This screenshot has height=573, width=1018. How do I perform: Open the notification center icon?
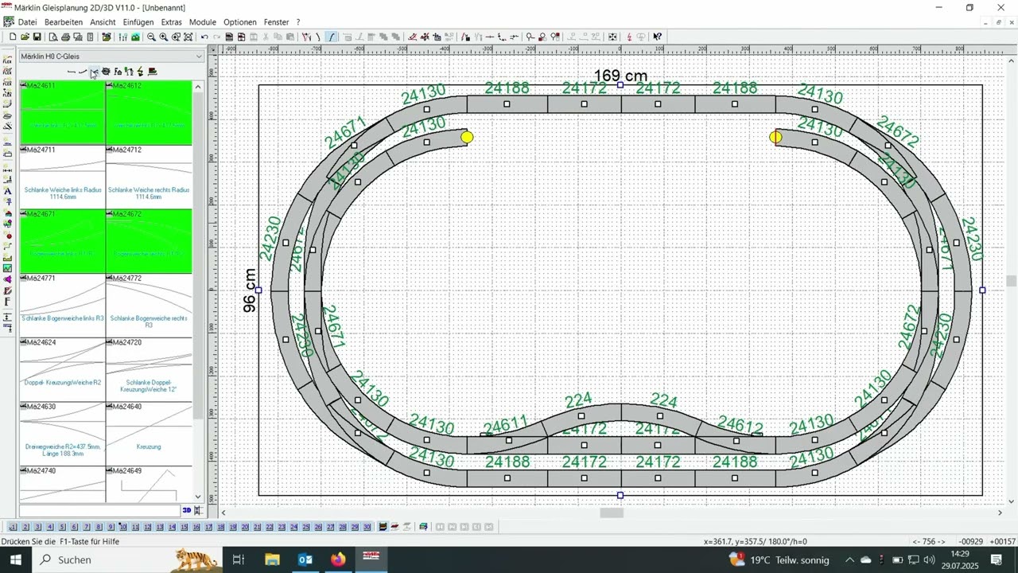click(x=996, y=559)
